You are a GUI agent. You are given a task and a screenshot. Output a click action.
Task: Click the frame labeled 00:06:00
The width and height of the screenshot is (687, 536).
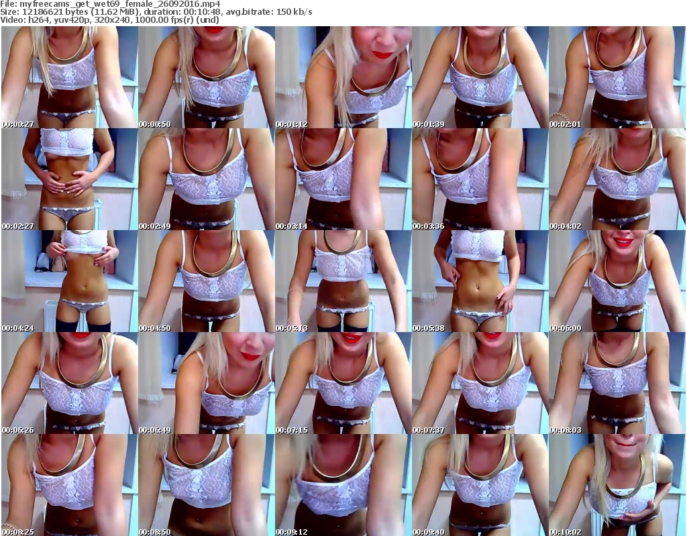pos(617,281)
